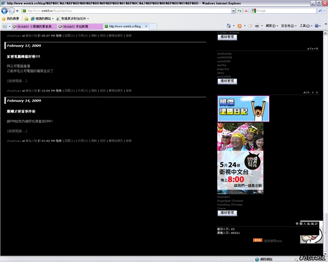Open plurk link arielcandy
This screenshot has height=262, width=328.
[224, 54]
